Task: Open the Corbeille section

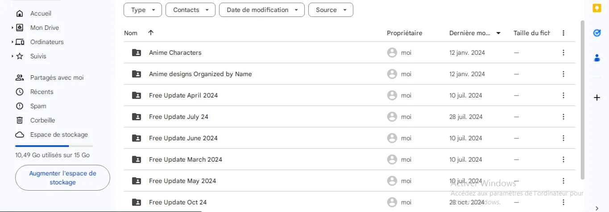Action: point(42,120)
